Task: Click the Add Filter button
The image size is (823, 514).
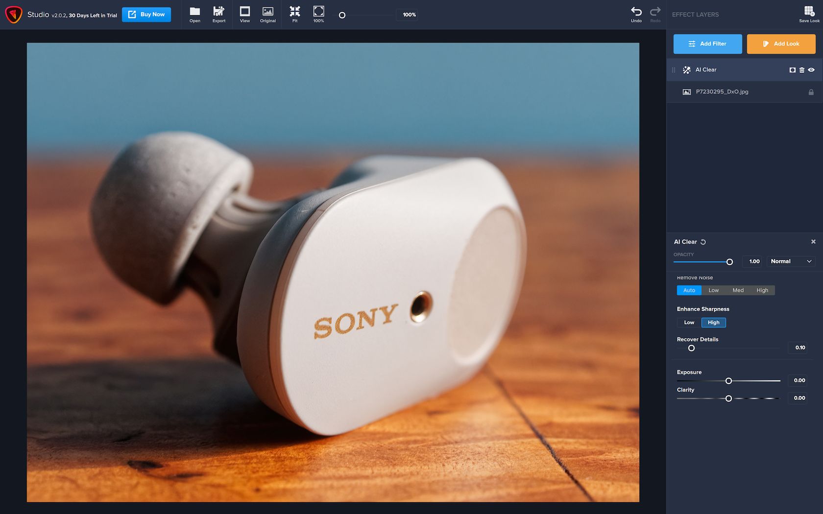Action: (x=707, y=44)
